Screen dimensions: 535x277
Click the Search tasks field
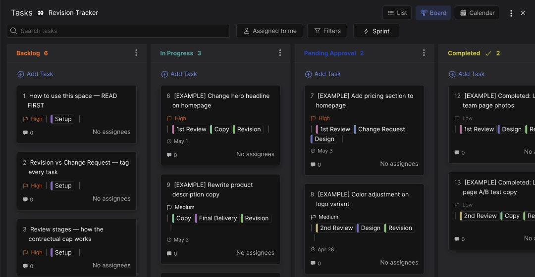pos(118,31)
